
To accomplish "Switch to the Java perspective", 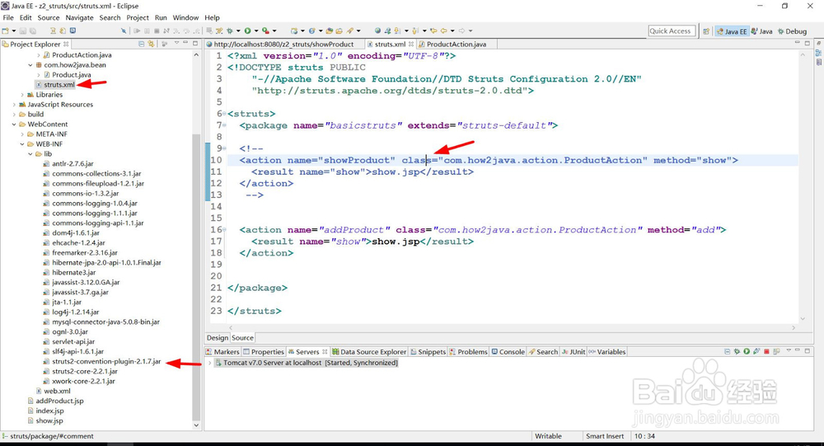I will click(x=762, y=31).
